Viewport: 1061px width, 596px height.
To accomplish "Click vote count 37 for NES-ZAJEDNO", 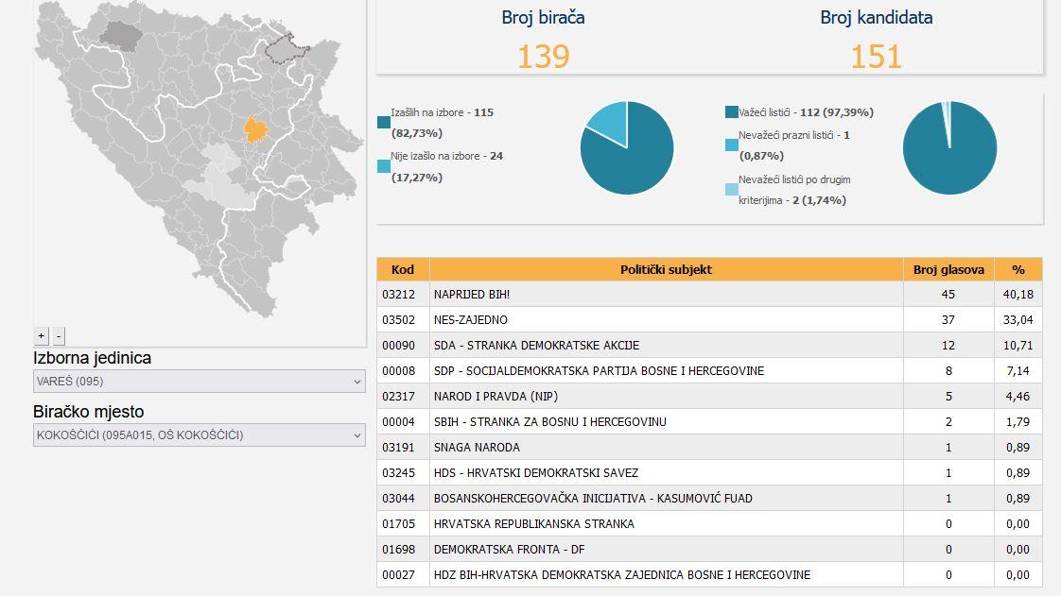I will click(948, 320).
